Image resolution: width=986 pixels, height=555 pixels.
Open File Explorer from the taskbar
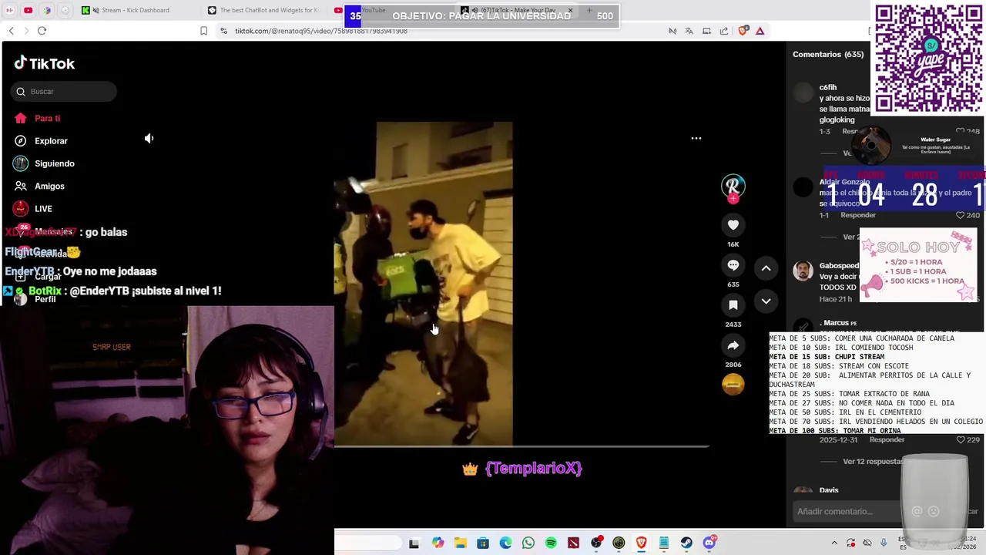click(461, 543)
